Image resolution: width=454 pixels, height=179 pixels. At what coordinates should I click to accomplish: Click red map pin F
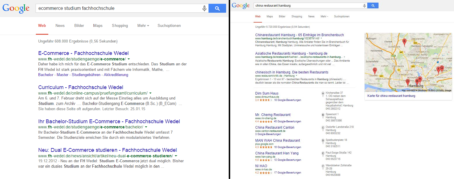click(438, 70)
